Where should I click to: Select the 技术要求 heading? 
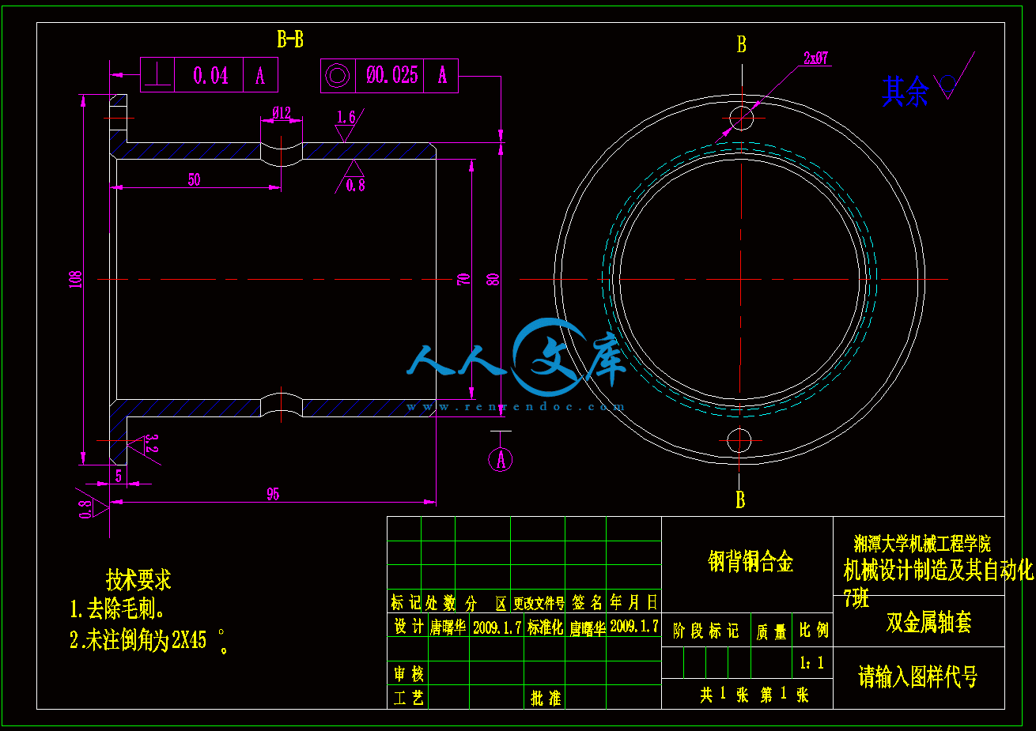[138, 580]
